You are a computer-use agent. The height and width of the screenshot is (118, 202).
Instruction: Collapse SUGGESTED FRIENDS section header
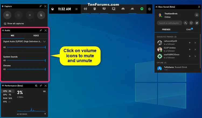coord(166,37)
